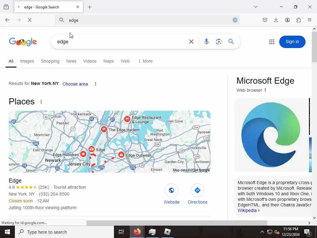Open options beside Choose area
The height and width of the screenshot is (238, 317).
point(96,84)
